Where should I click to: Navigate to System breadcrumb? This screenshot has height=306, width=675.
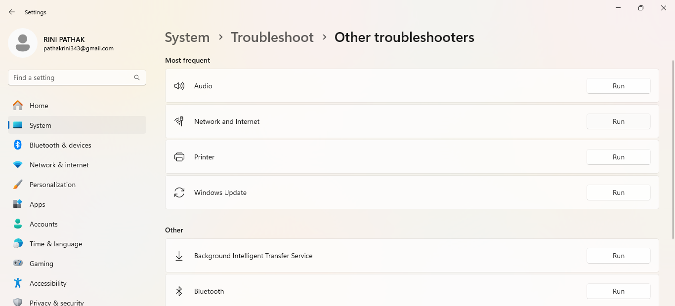187,38
